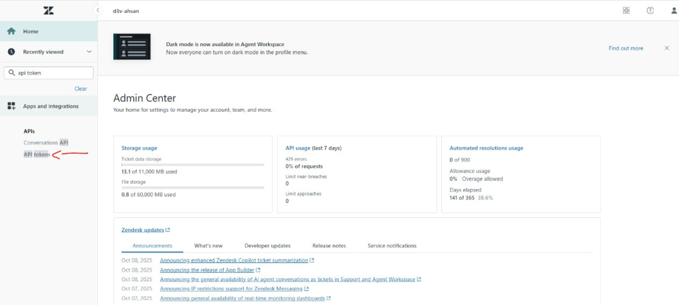Switch to the What's new tab
The height and width of the screenshot is (305, 679).
(x=208, y=246)
